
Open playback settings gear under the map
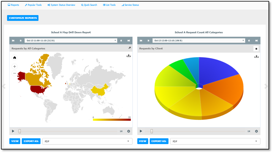click(x=128, y=131)
